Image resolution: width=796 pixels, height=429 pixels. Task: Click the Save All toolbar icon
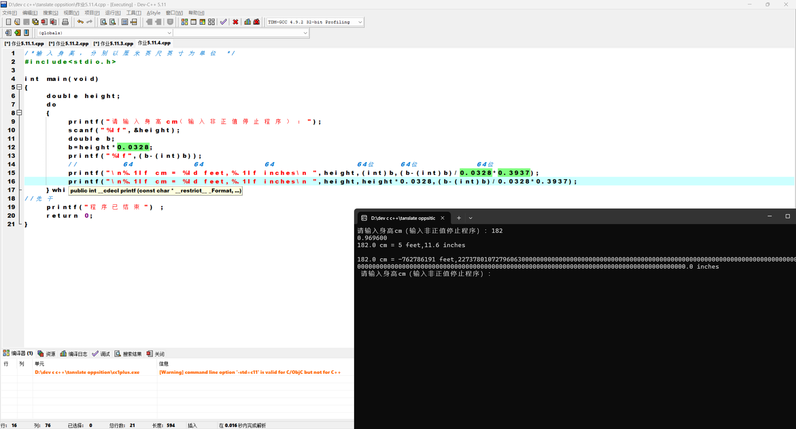[35, 22]
